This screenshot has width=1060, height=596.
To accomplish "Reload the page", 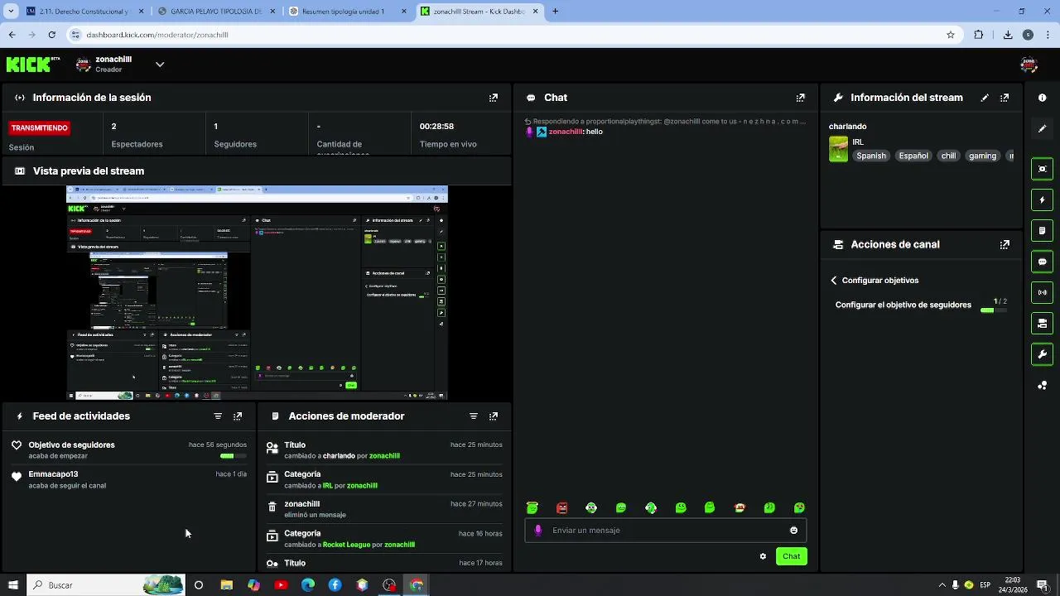I will point(51,35).
